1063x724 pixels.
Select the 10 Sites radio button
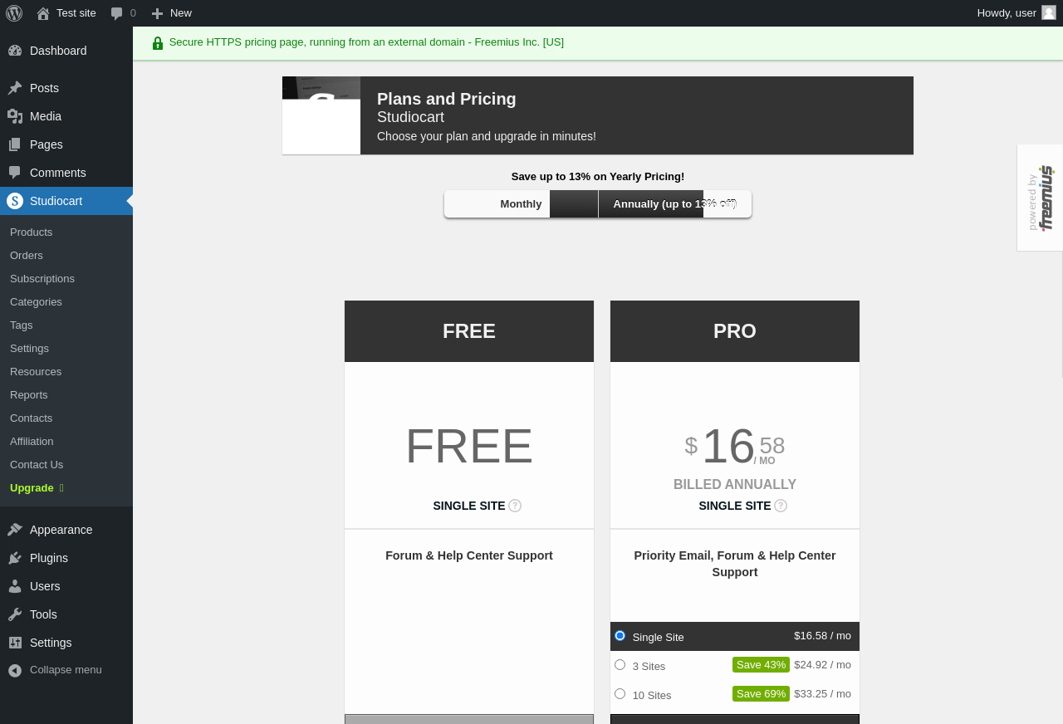click(x=620, y=694)
